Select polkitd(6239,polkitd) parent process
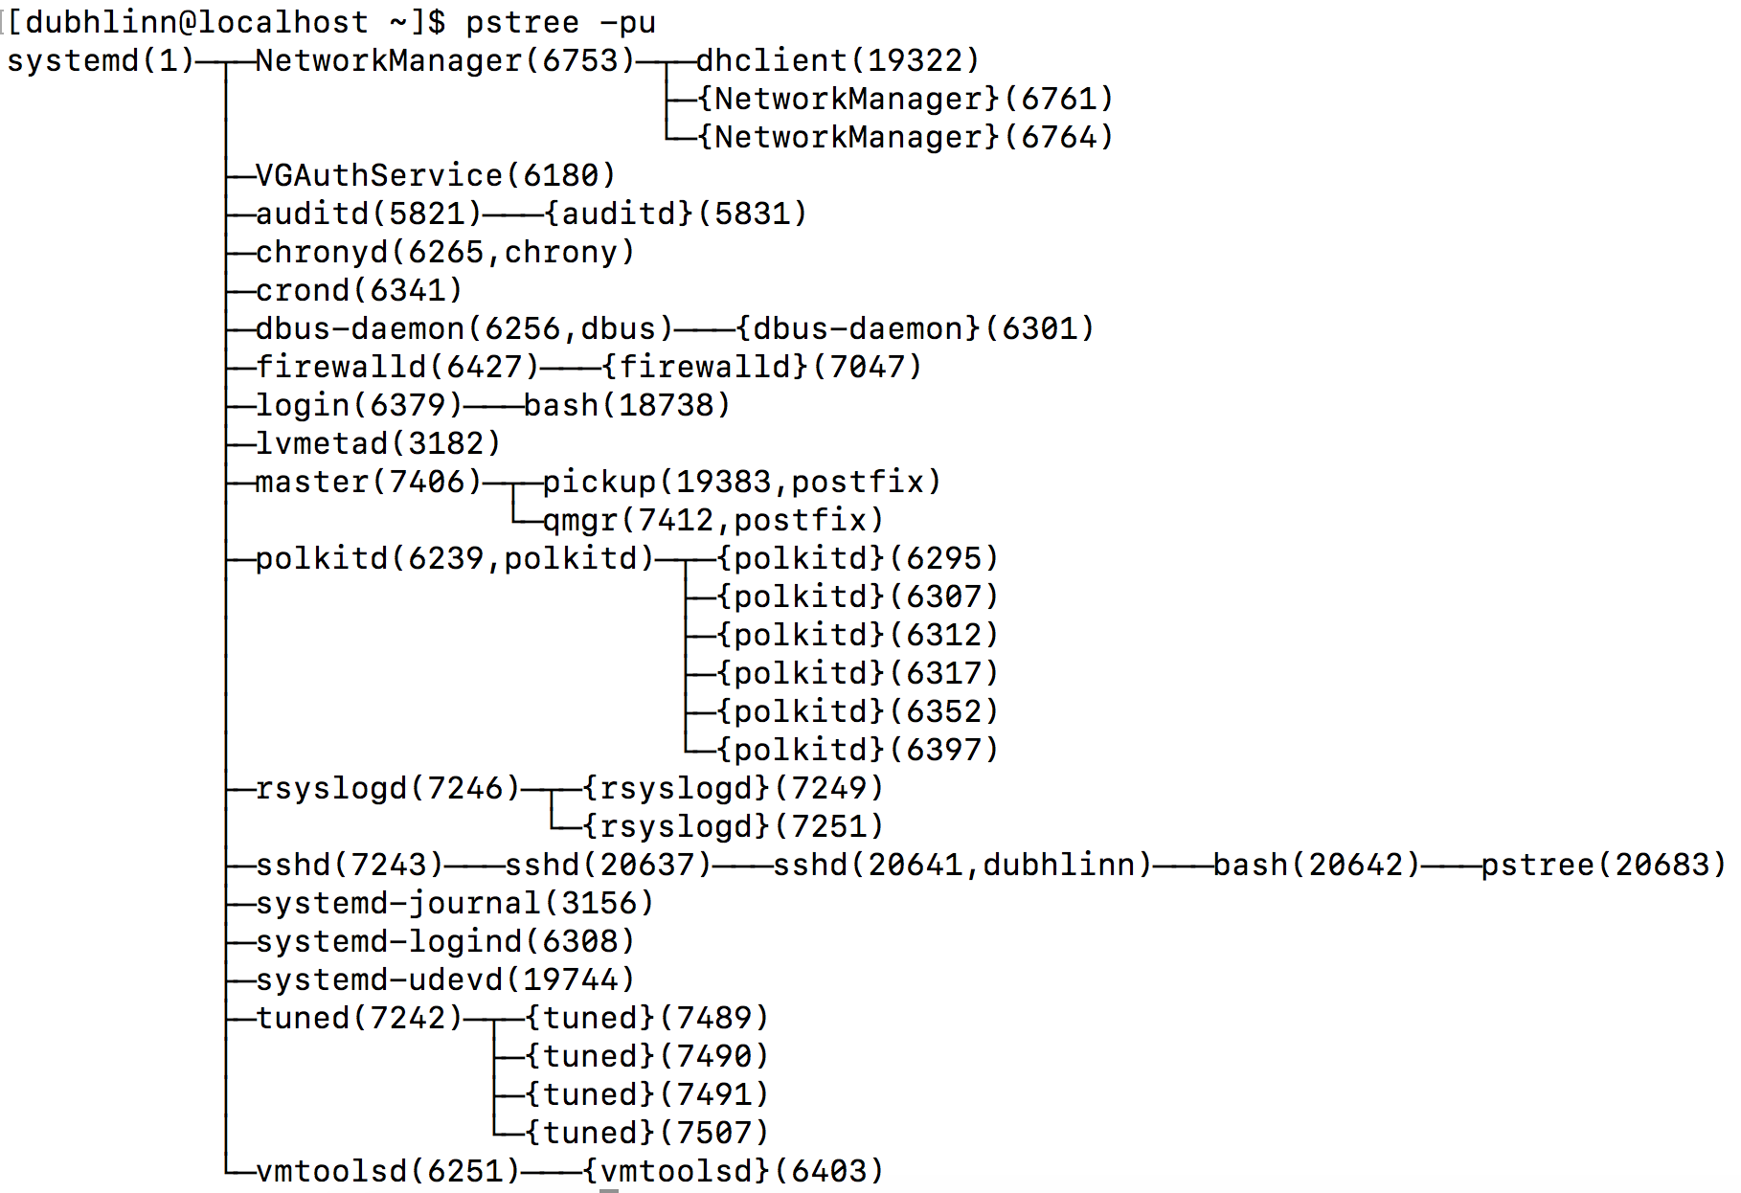The width and height of the screenshot is (1741, 1193). tap(455, 558)
